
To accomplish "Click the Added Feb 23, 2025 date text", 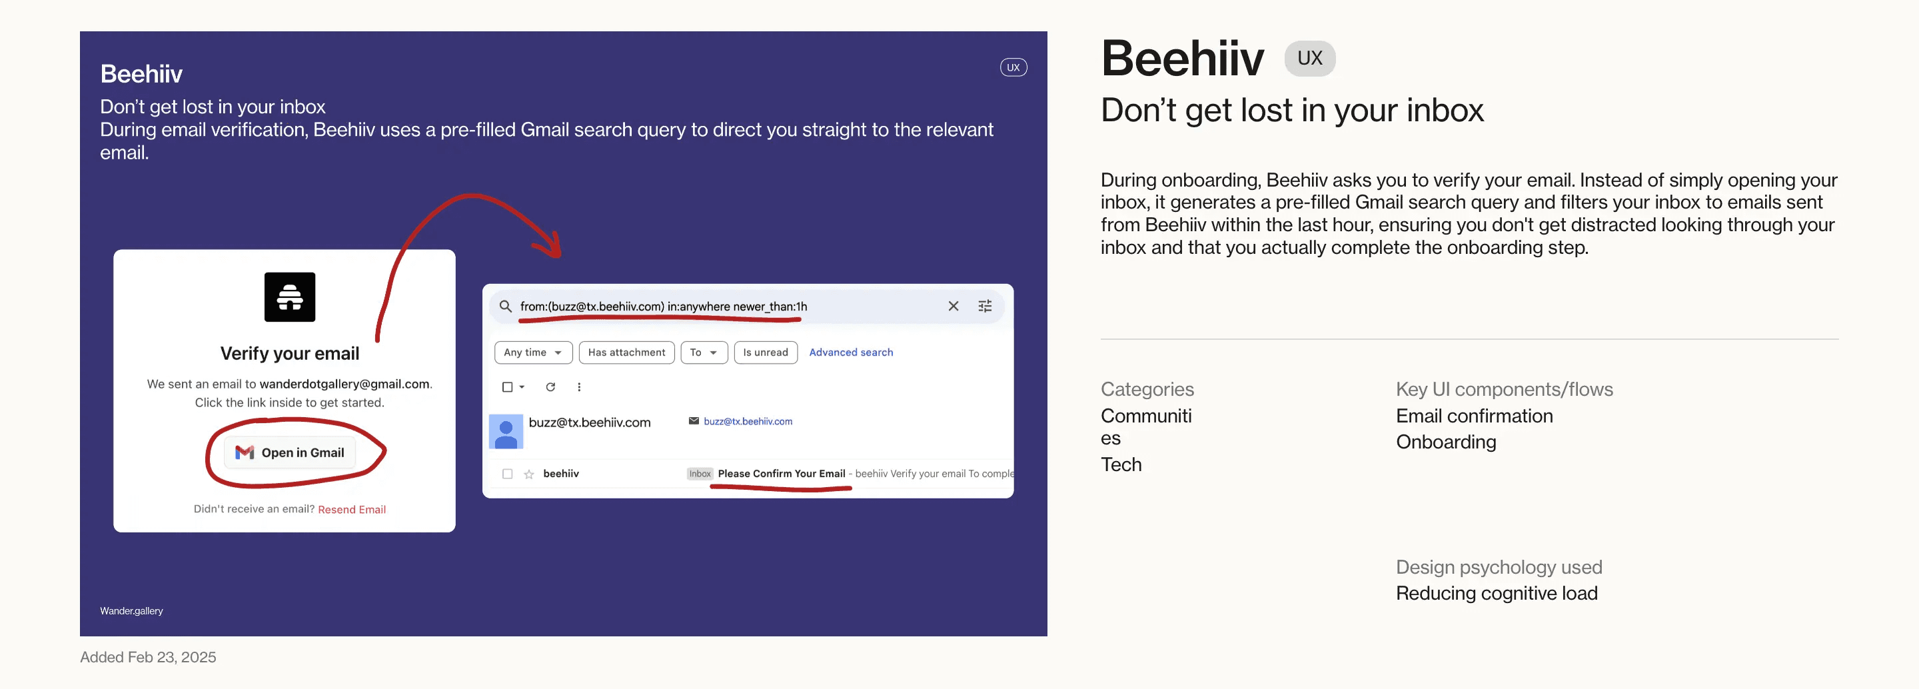I will (x=147, y=657).
